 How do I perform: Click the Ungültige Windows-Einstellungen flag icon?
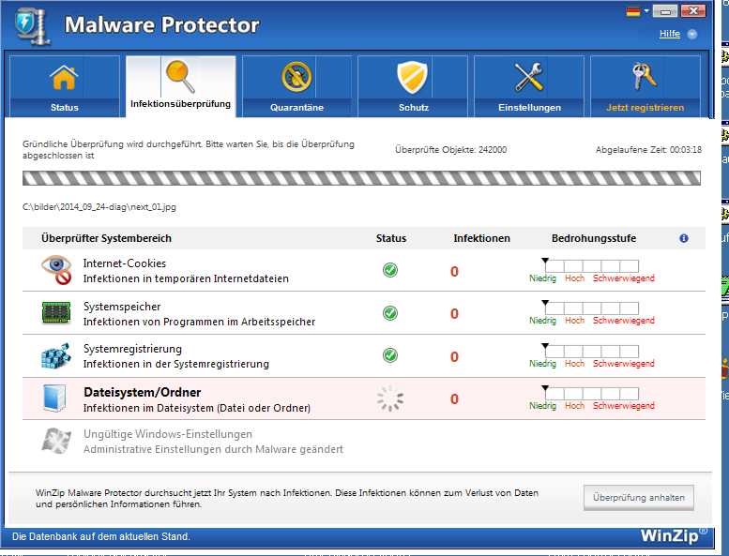coord(56,441)
